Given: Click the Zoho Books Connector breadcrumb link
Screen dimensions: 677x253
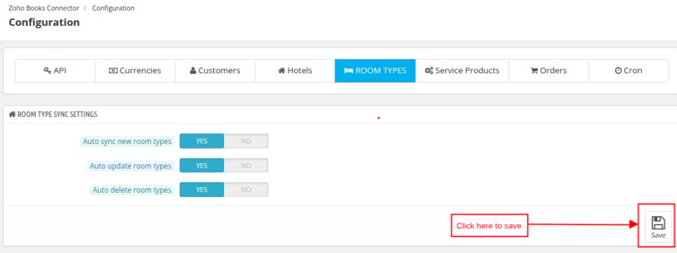Looking at the screenshot, I should (44, 8).
